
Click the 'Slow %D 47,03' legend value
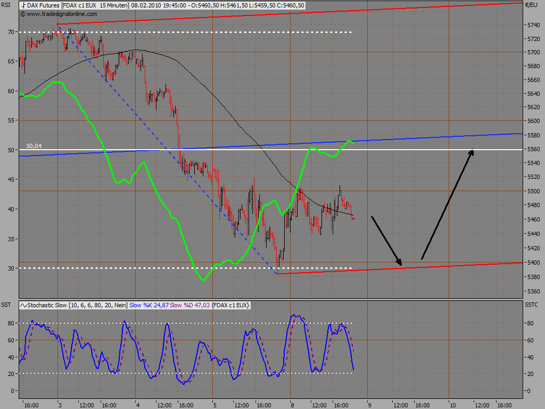pos(190,305)
